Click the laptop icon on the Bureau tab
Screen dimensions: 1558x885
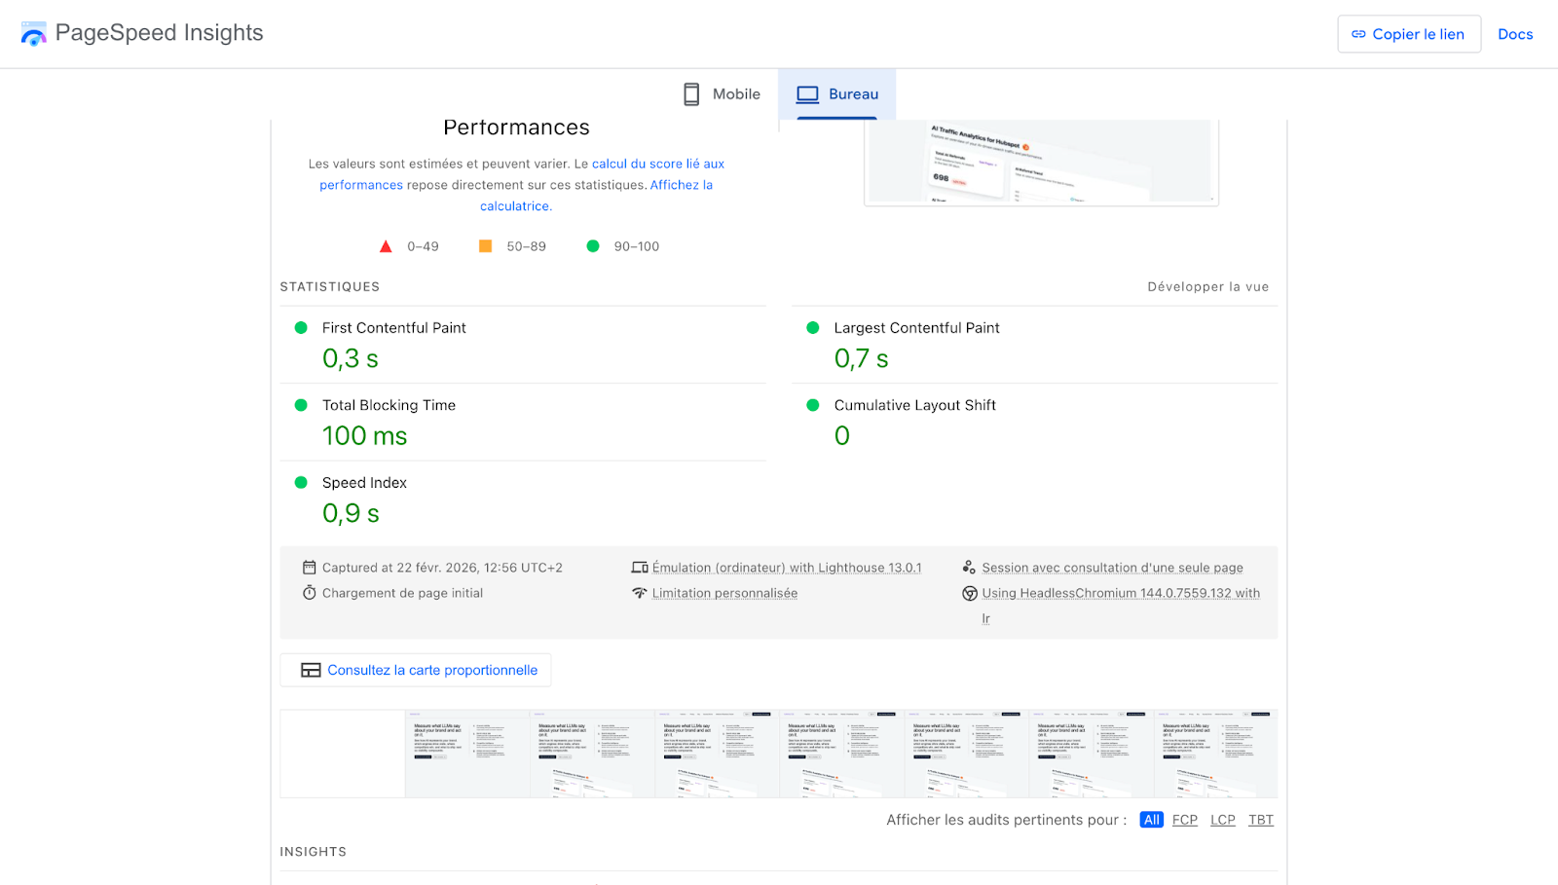(x=805, y=93)
